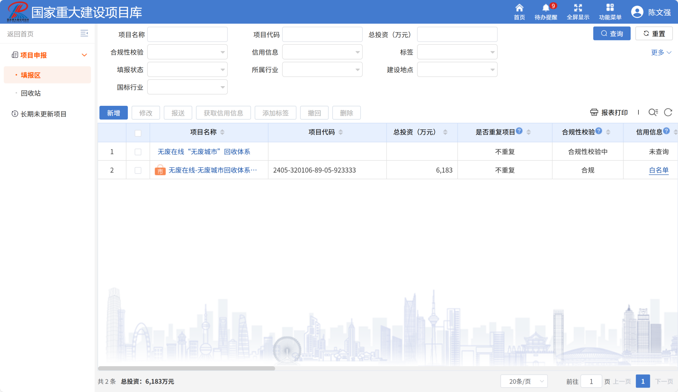Check the checkbox for row 2
Screen dimensions: 678x392
(x=138, y=170)
